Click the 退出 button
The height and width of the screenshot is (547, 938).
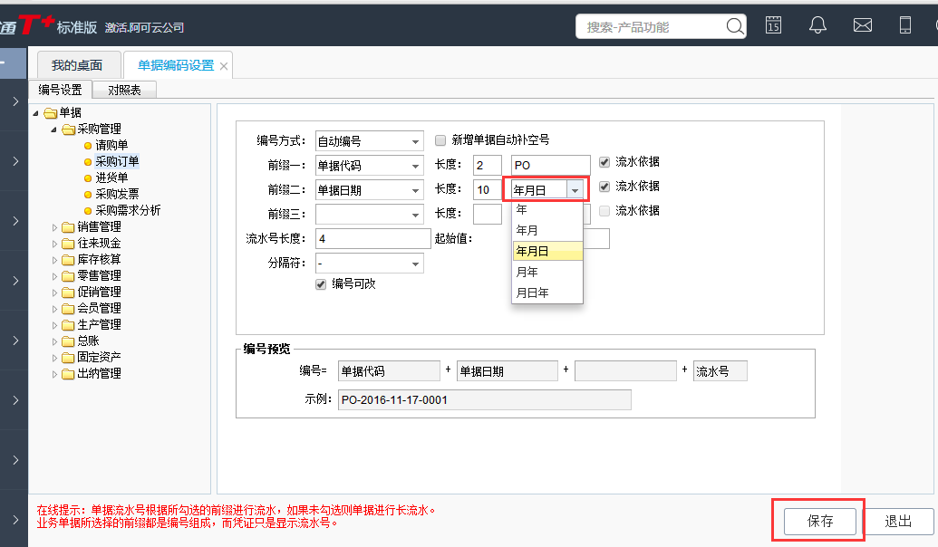coord(898,522)
